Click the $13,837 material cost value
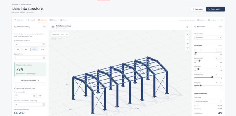The width and height of the screenshot is (236, 116). tap(19, 113)
